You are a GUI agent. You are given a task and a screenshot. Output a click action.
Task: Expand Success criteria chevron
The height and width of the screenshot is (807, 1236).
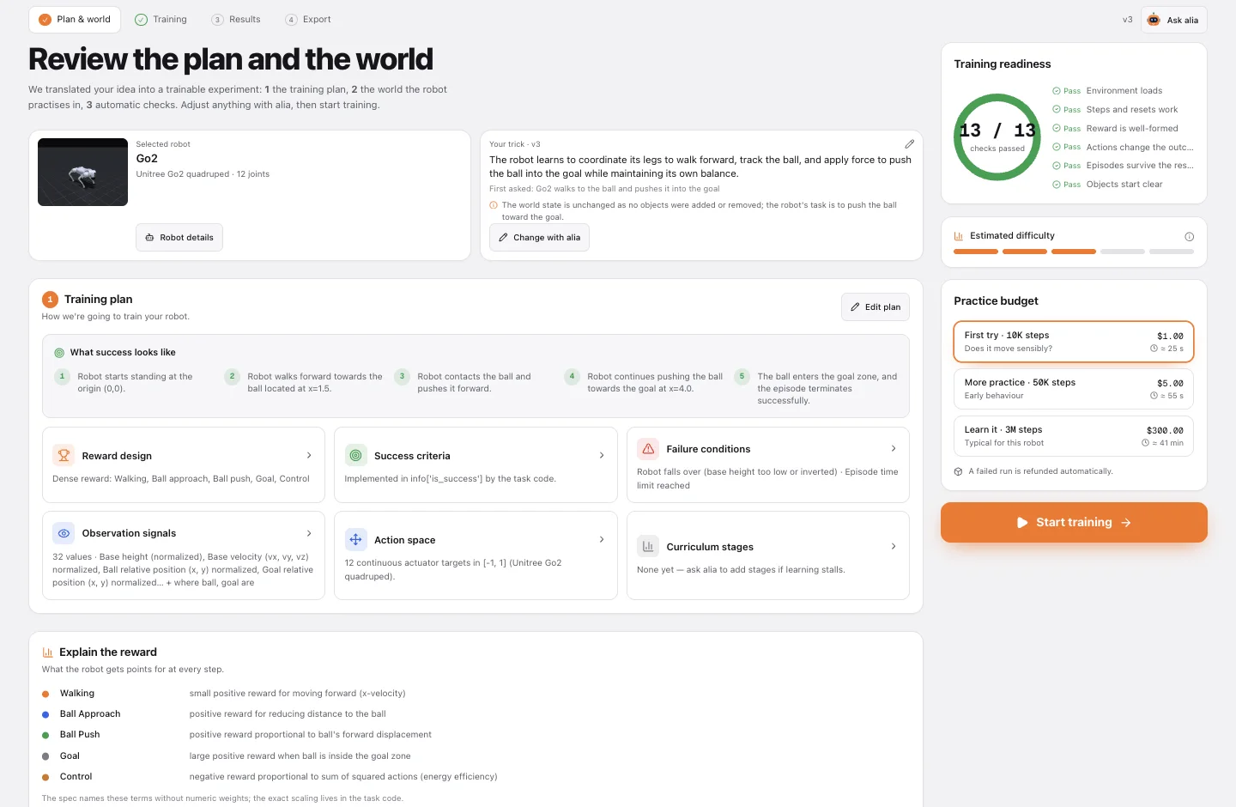[601, 455]
